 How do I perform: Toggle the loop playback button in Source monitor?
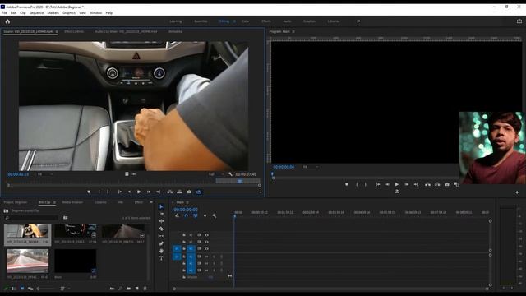199,192
